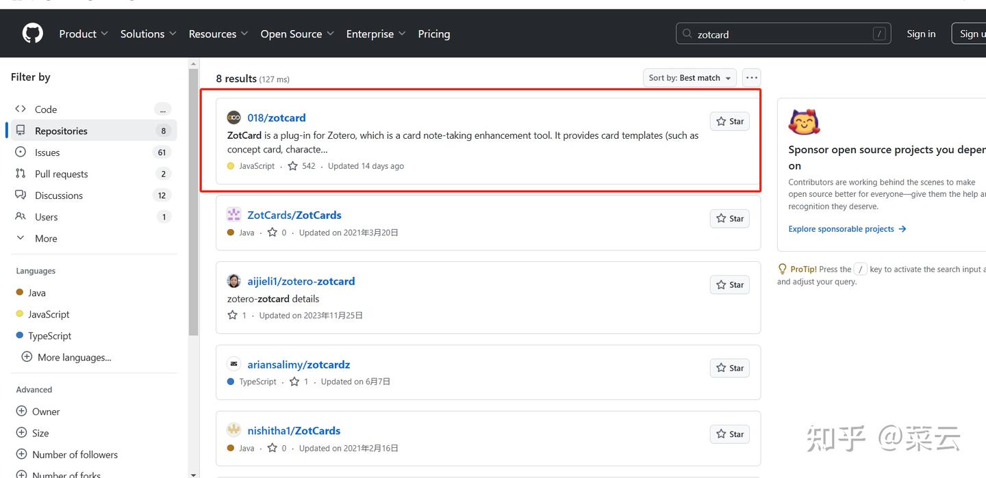Open the Pricing navigation item
986x478 pixels.
[434, 34]
